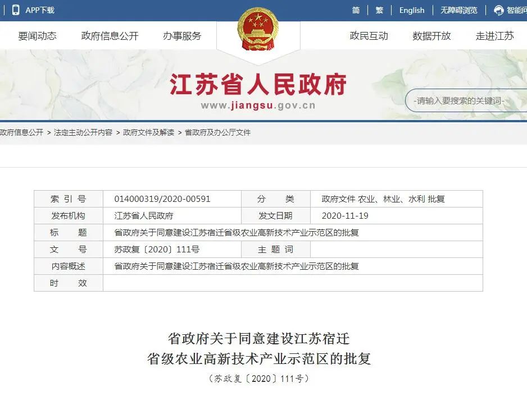
Task: Open 无障碍浏览 accessibility mode
Action: tap(459, 11)
